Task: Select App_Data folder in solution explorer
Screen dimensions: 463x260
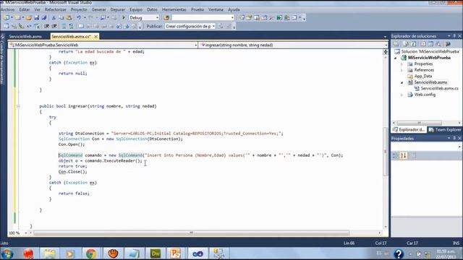Action: click(422, 76)
